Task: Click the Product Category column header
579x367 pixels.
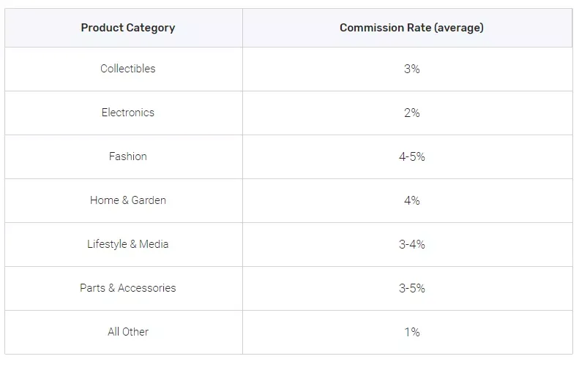Action: (x=124, y=28)
